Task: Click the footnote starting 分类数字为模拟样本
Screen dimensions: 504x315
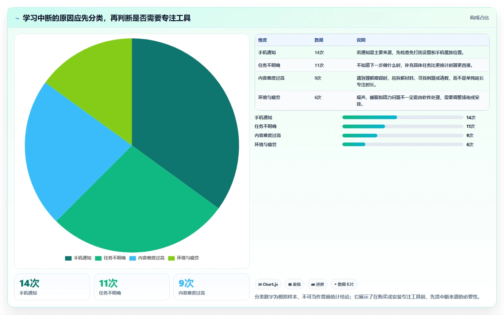Action: 367,297
